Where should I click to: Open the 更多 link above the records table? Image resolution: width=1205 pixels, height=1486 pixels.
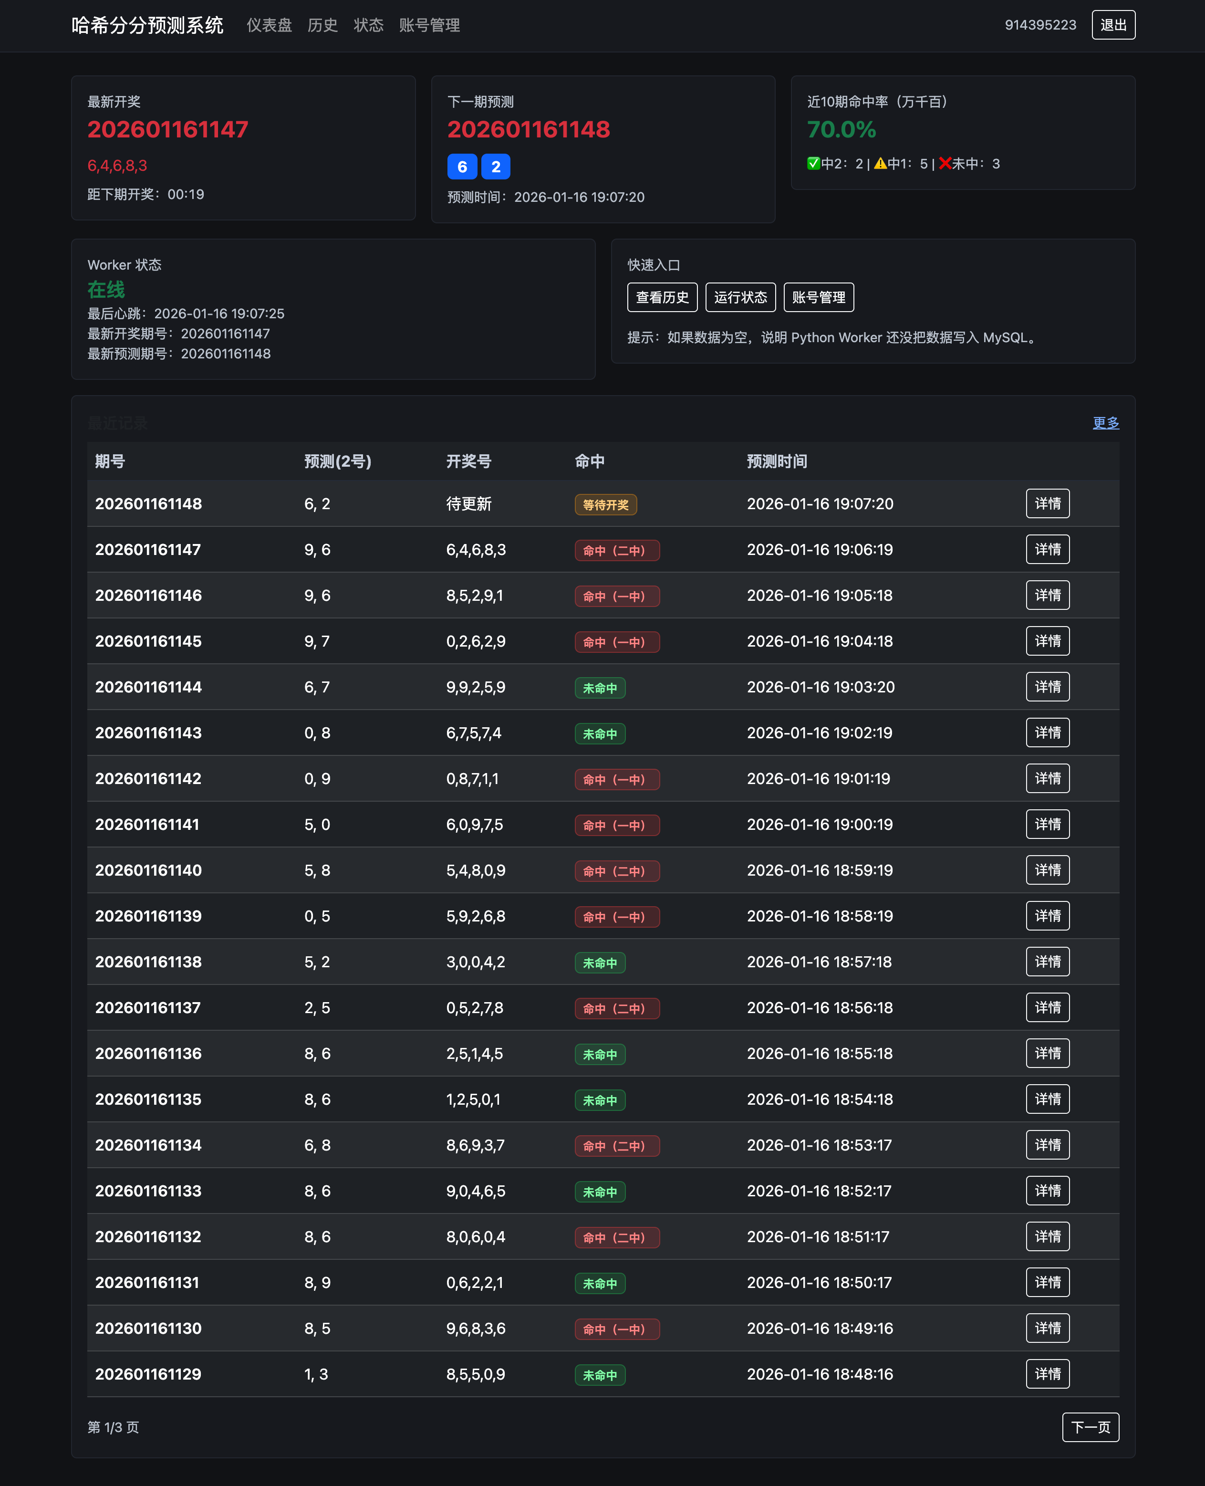(x=1106, y=422)
